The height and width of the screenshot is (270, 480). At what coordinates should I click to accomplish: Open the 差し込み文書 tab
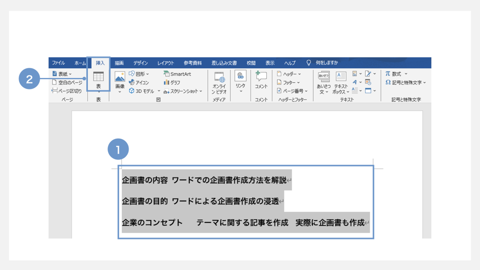[224, 63]
